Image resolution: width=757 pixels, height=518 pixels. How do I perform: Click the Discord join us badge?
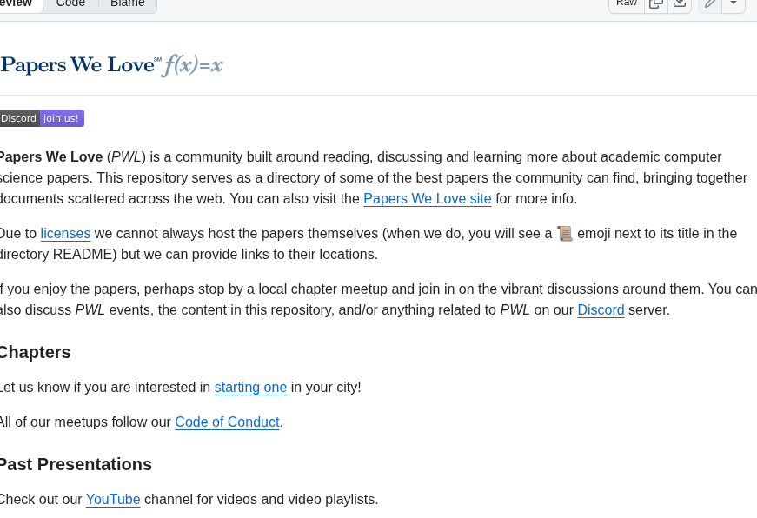coord(42,118)
